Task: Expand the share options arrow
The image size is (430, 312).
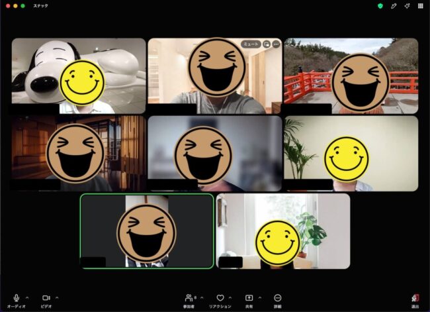Action: tap(260, 297)
